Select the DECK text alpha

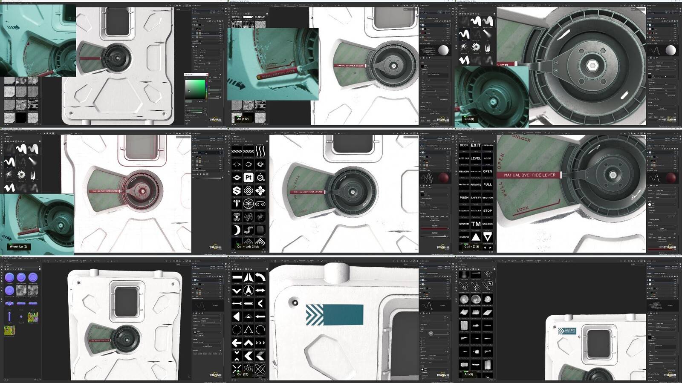tap(464, 145)
